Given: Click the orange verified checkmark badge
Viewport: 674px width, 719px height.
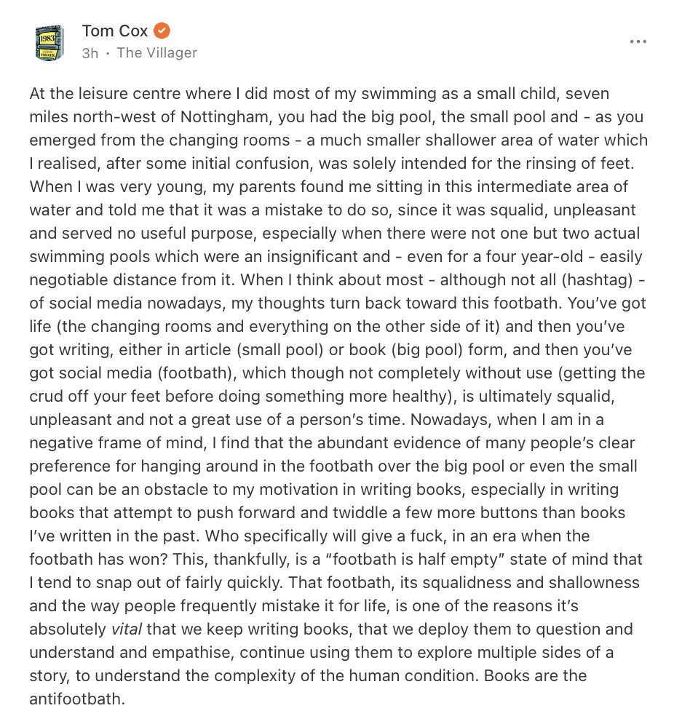Looking at the screenshot, I should (162, 31).
